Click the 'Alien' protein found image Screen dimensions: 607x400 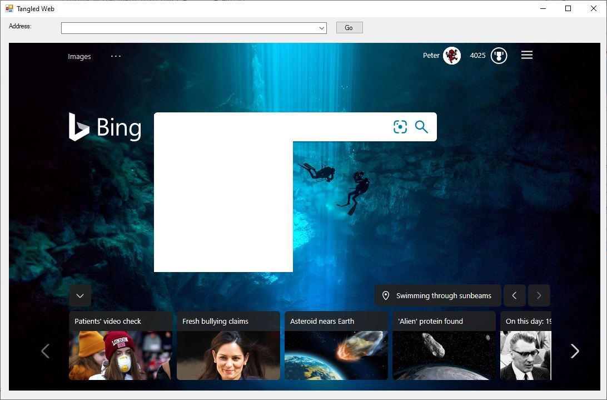(x=444, y=355)
